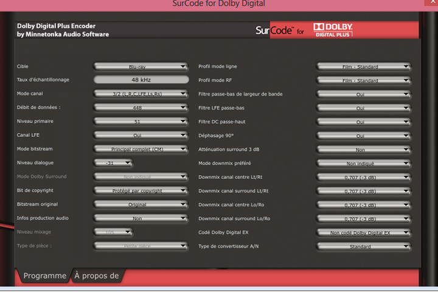Click the 'by Minnetonka Audio Software' text

click(63, 34)
